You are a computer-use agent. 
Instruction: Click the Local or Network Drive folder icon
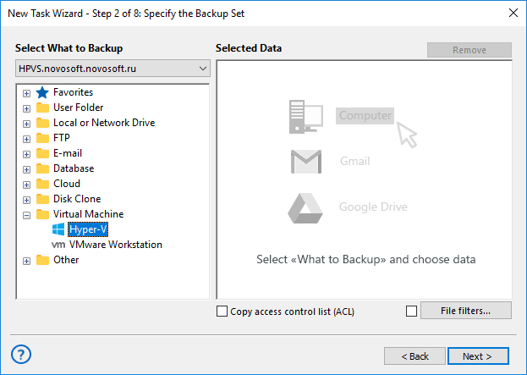click(x=42, y=123)
